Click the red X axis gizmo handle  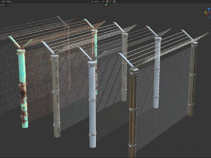[x=211, y=12]
